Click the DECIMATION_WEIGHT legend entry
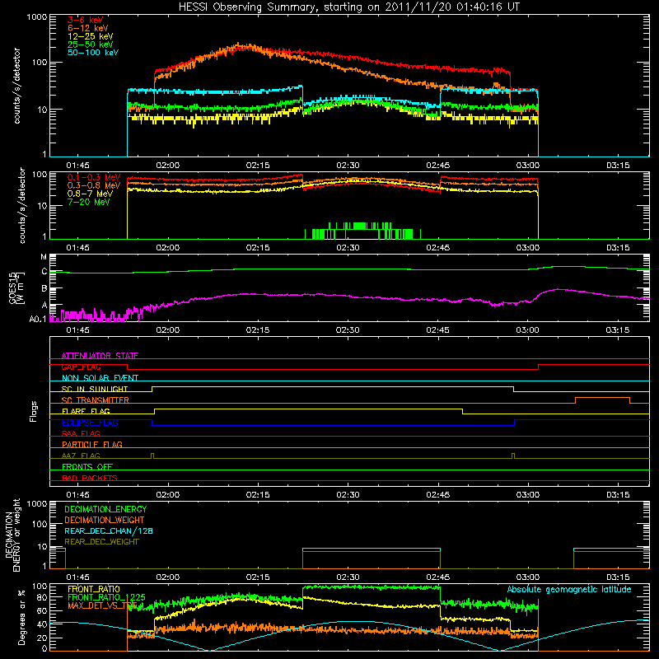 (105, 520)
